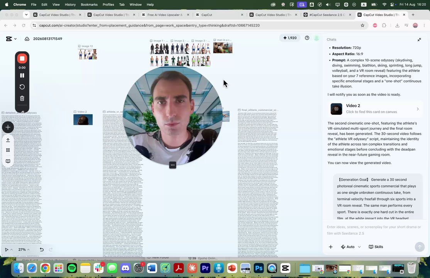Select the project name 20260813171549
The width and height of the screenshot is (430, 278).
(x=47, y=39)
